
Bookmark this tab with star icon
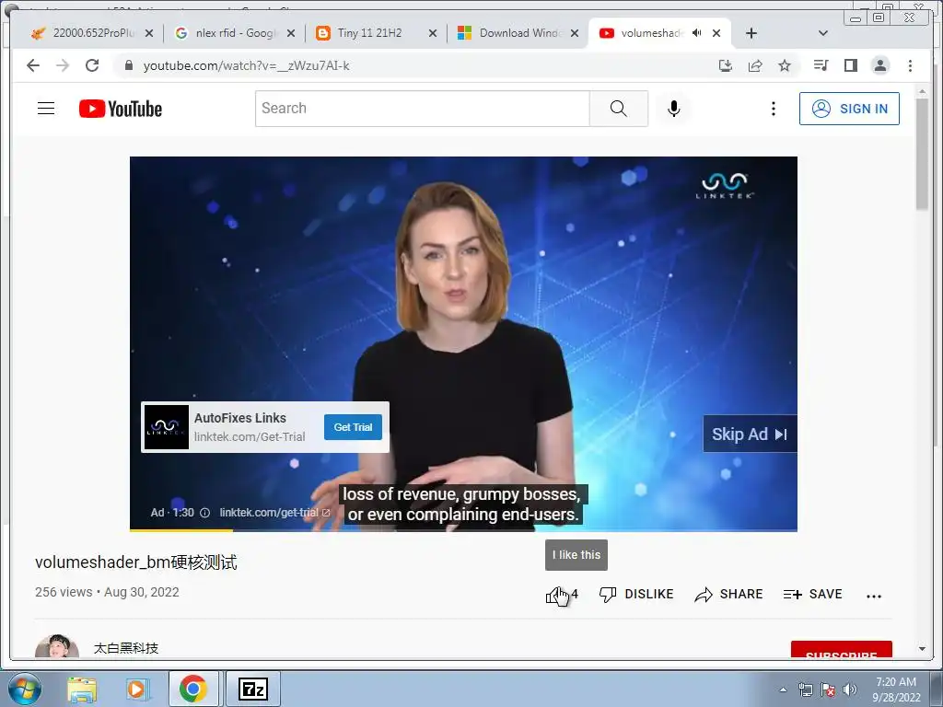[x=785, y=65]
